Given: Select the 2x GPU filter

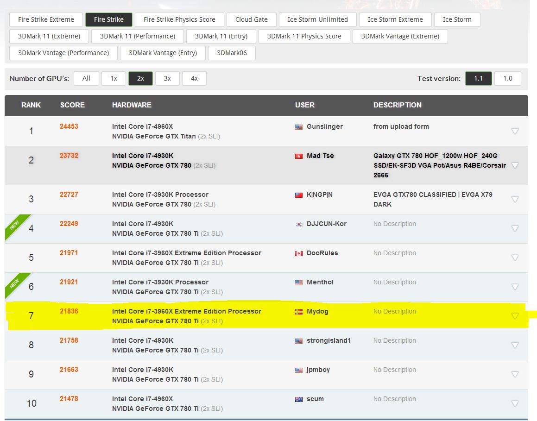Looking at the screenshot, I should [x=140, y=78].
